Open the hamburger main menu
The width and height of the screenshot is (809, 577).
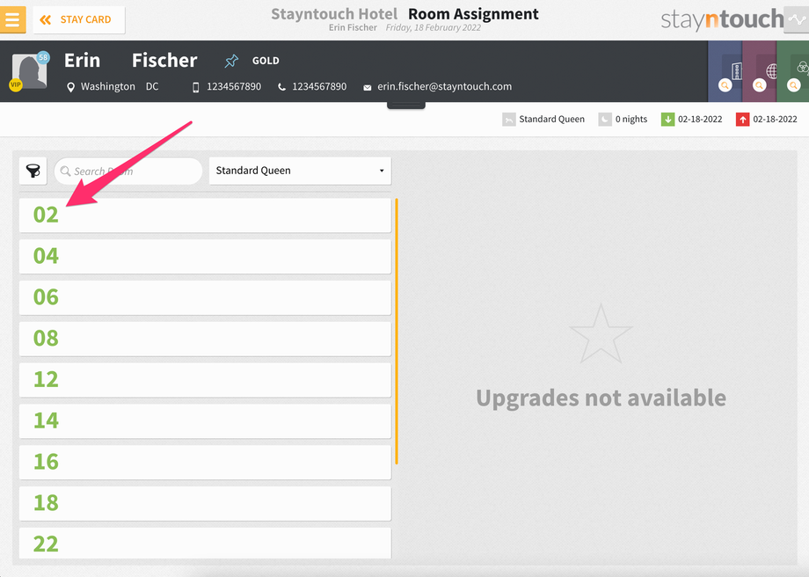[12, 19]
